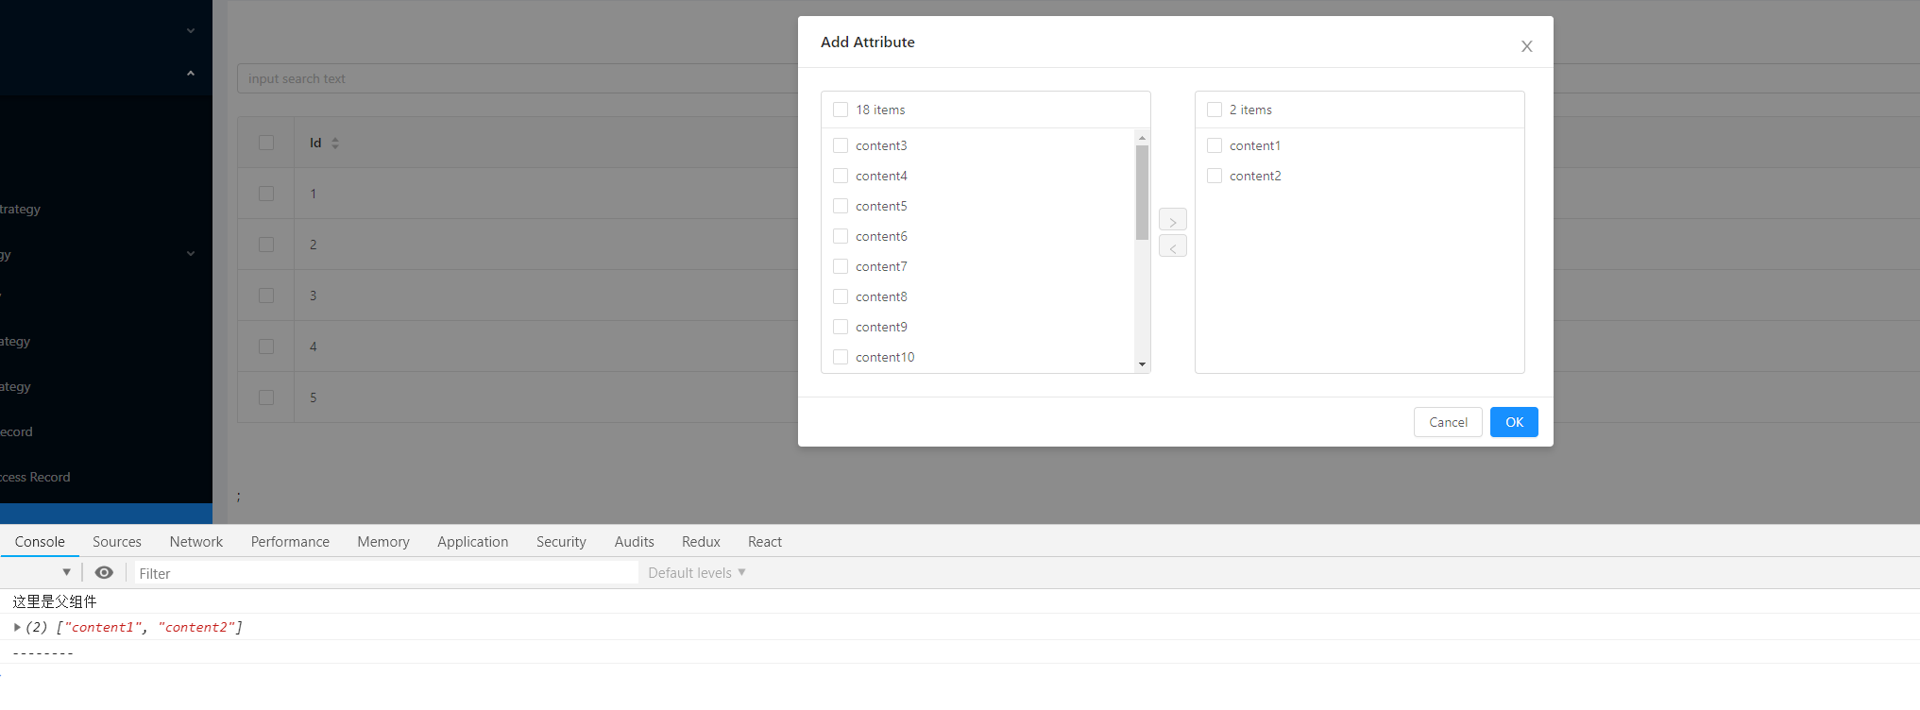Focus the 'input search text' field
1920x710 pixels.
coord(518,78)
